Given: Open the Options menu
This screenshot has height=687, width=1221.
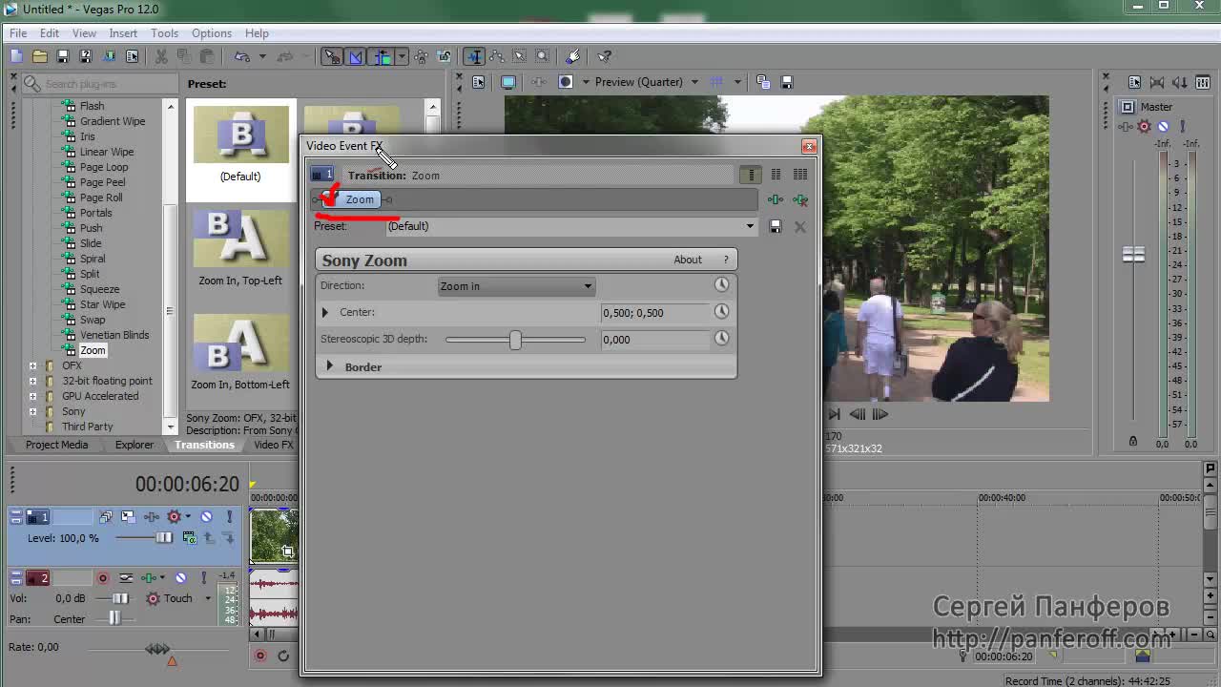Looking at the screenshot, I should pyautogui.click(x=212, y=33).
